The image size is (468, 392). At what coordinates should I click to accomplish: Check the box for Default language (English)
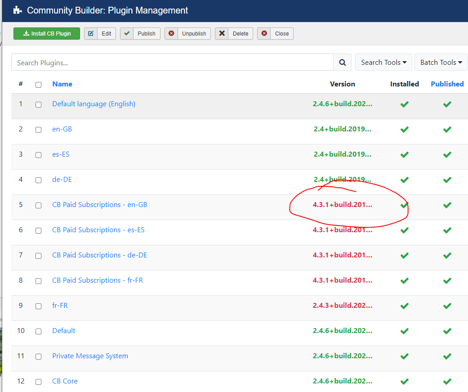tap(38, 104)
